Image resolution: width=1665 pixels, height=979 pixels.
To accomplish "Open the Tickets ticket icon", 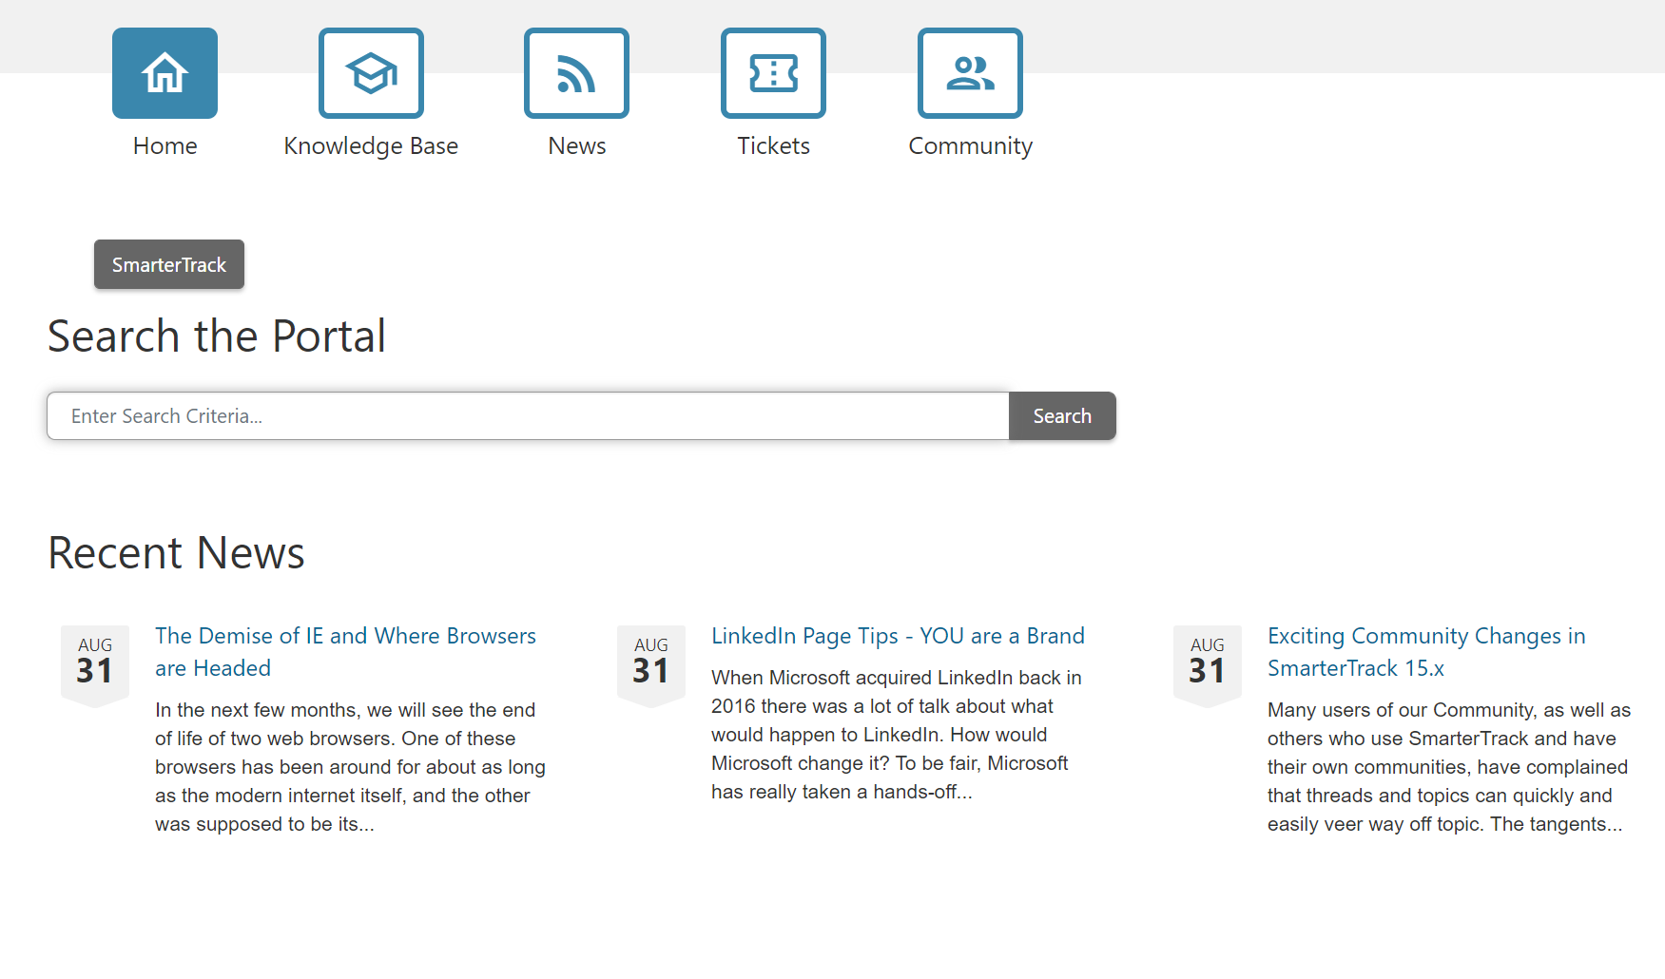I will coord(773,73).
